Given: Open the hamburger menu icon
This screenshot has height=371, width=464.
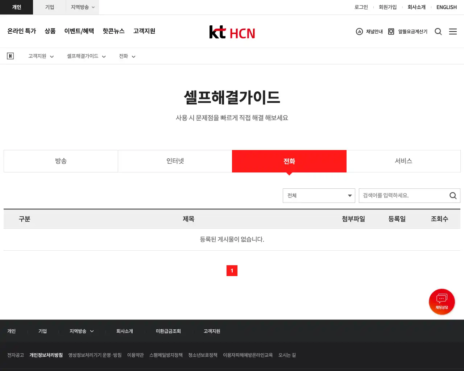Looking at the screenshot, I should click(x=453, y=32).
